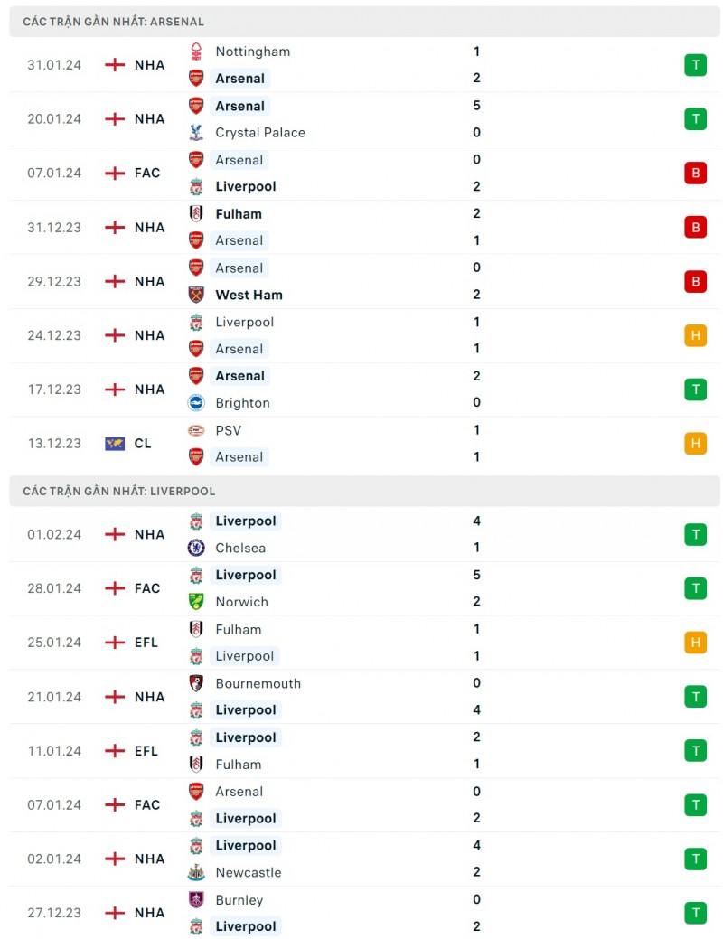Open the West Ham team name link

click(x=249, y=295)
